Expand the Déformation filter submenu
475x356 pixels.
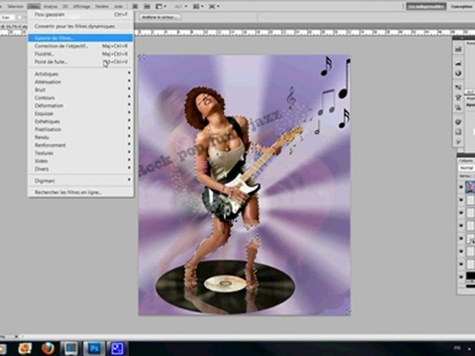(x=80, y=105)
